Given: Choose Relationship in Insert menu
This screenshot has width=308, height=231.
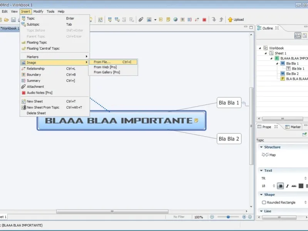Looking at the screenshot, I should 55,69.
